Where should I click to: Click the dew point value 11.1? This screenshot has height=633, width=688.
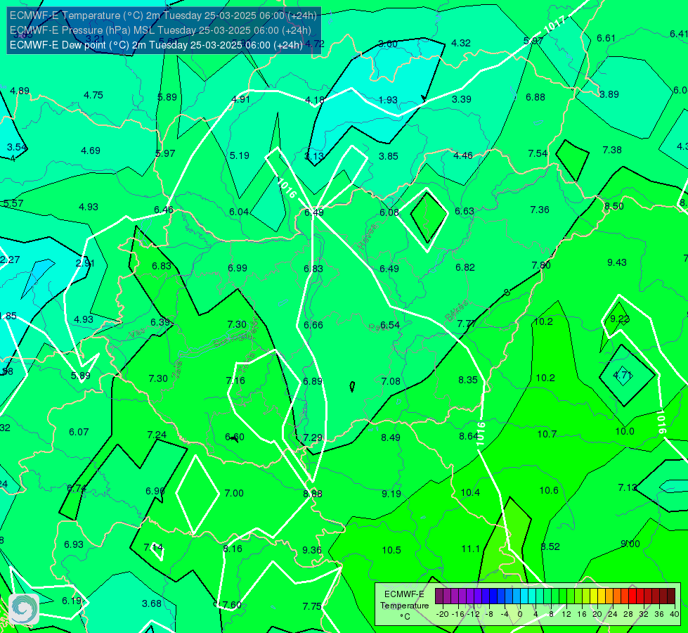click(470, 549)
